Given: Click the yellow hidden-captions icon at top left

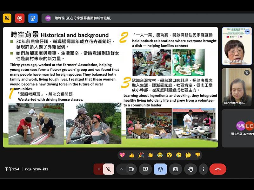Looking at the screenshot, I should (7, 18).
